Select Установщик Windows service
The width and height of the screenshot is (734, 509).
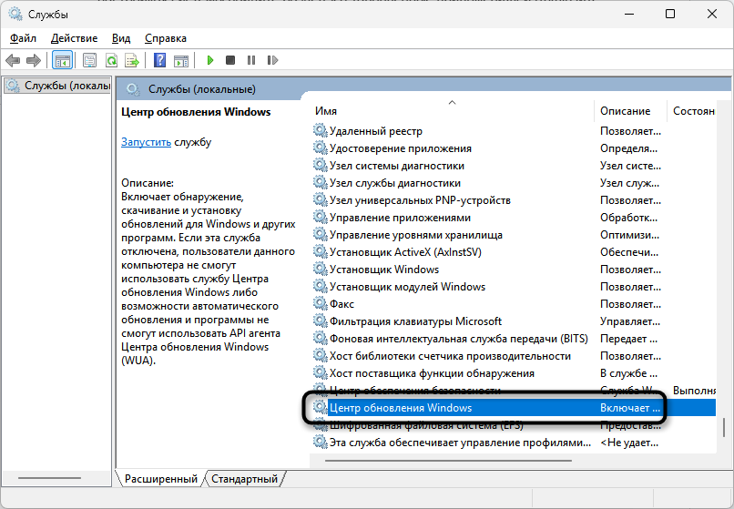click(x=384, y=270)
